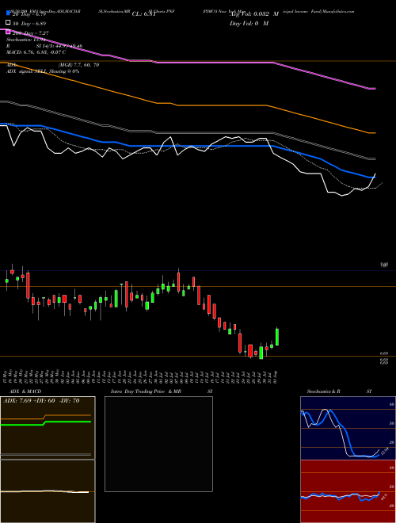The height and width of the screenshot is (523, 396).
Task: Click the magenta 200 Day legend swatch
Action: pyautogui.click(x=8, y=32)
